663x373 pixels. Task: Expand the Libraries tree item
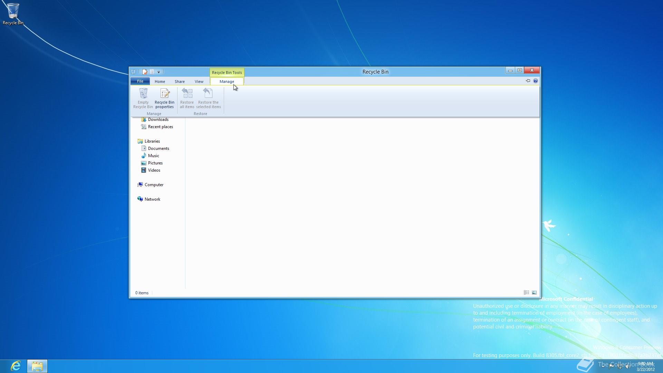(x=135, y=141)
